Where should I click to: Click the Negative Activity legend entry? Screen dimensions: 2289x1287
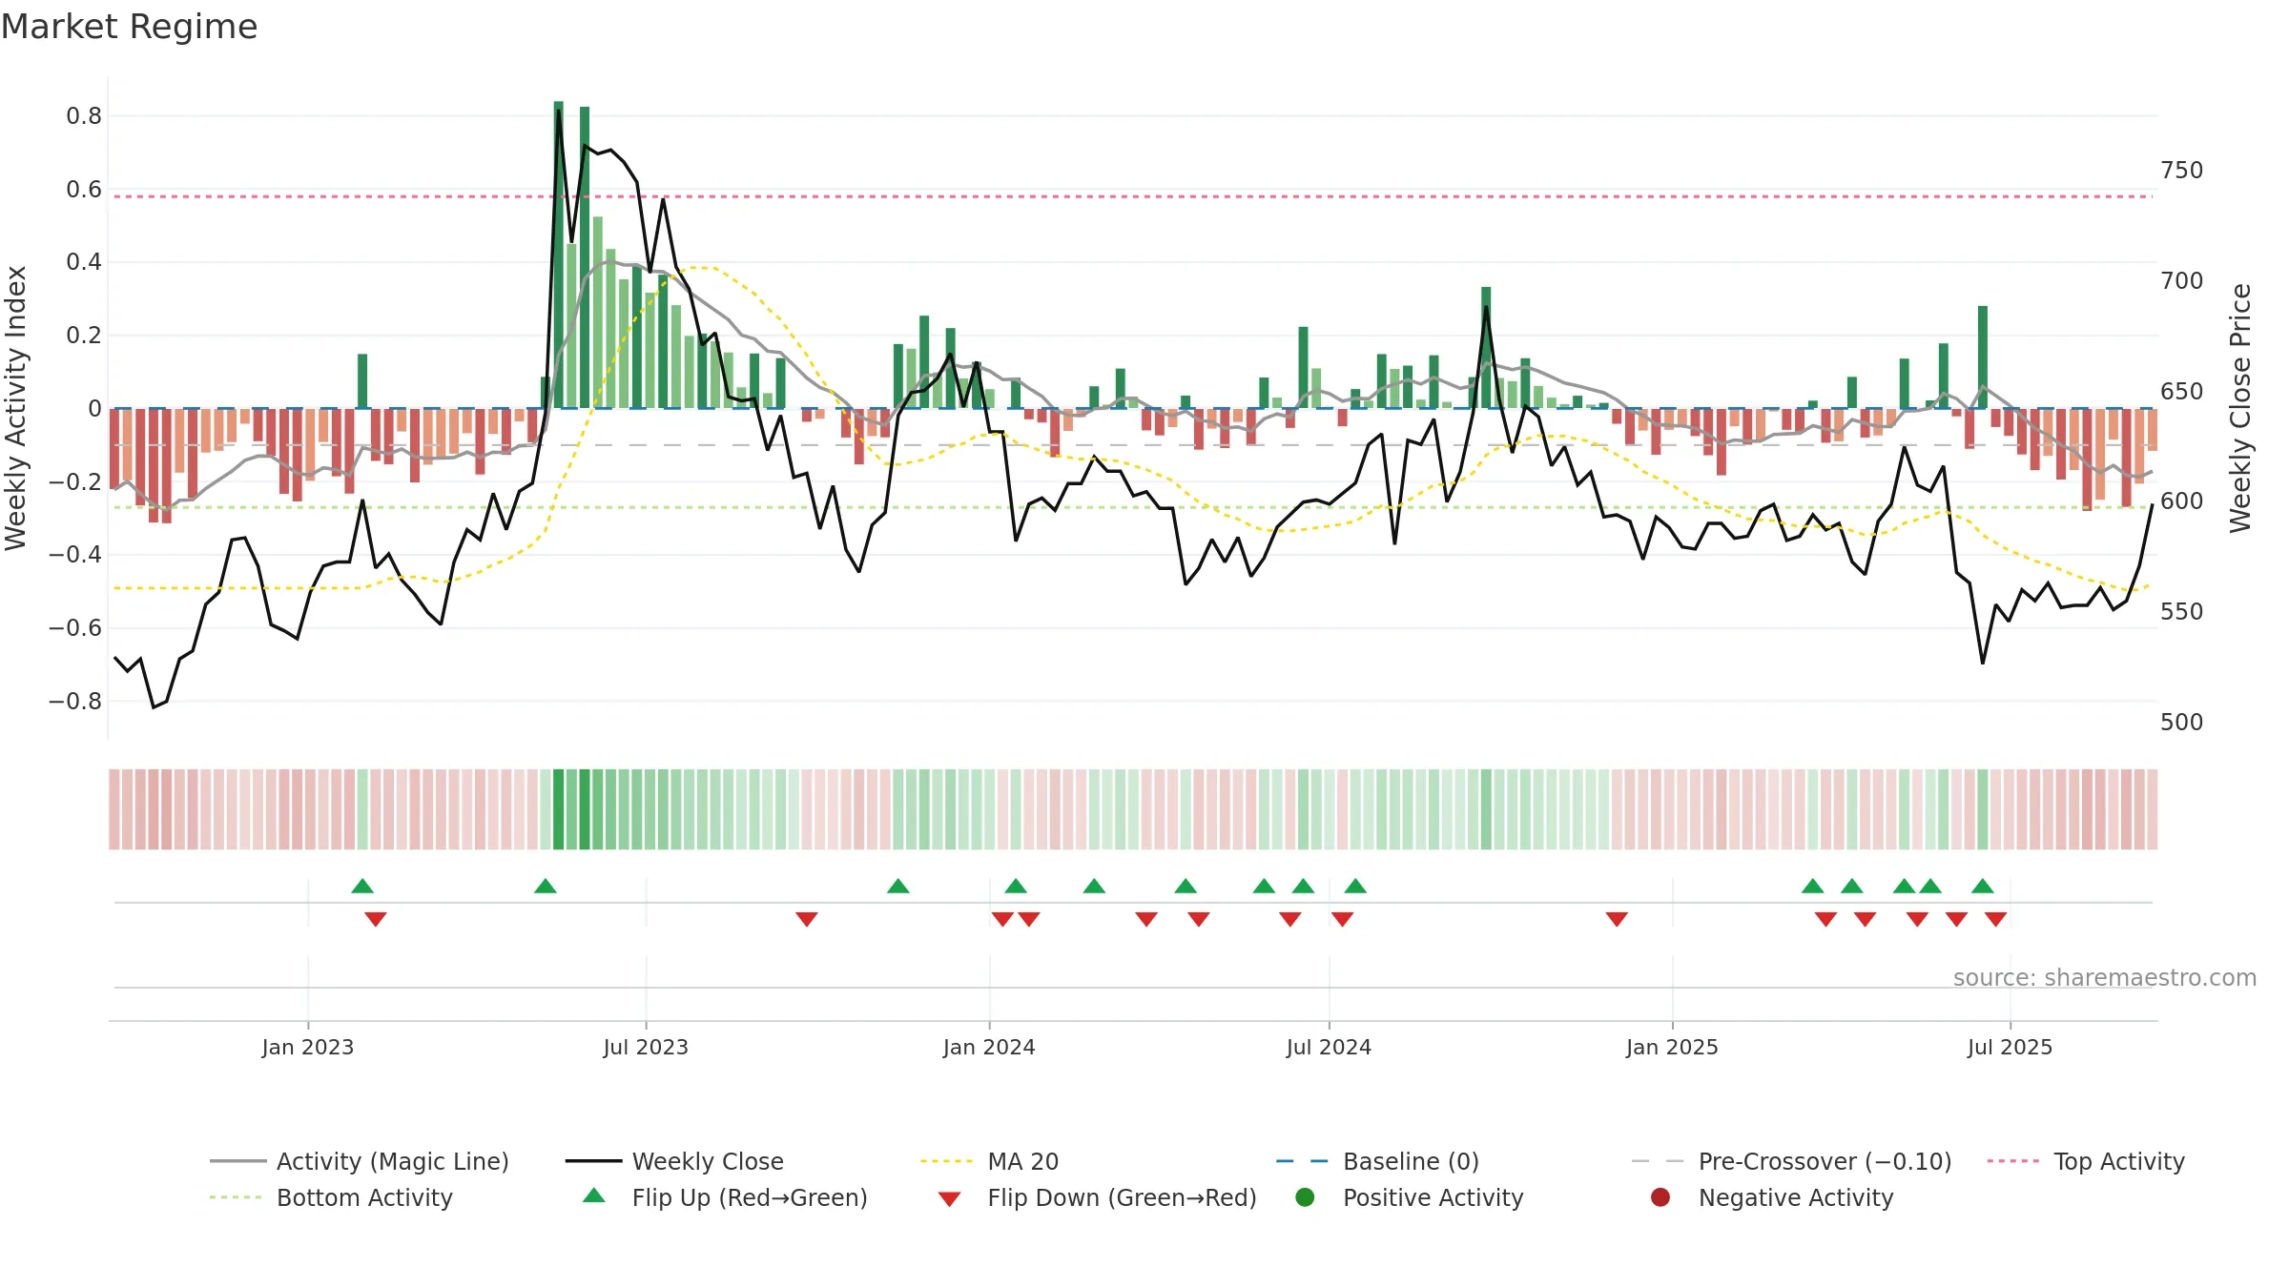[x=1772, y=1197]
